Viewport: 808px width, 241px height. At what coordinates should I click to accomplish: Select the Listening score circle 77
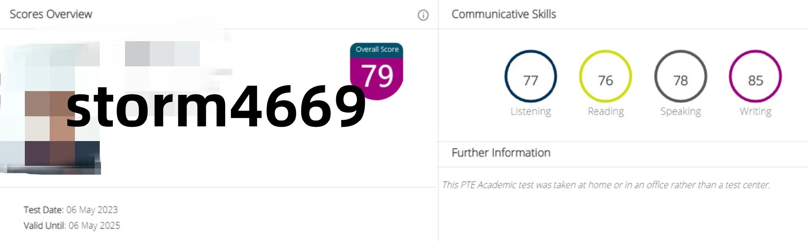coord(531,76)
